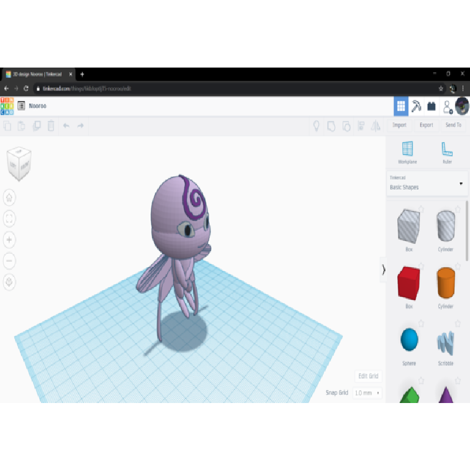This screenshot has width=470, height=470.
Task: Open the Basic Shapes category dropdown
Action: [x=427, y=183]
